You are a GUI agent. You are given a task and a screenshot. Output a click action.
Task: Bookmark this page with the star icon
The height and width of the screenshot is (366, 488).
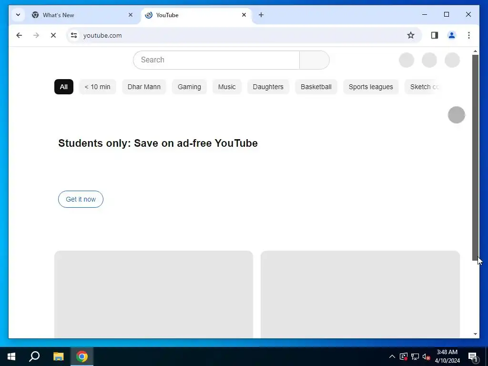click(411, 35)
